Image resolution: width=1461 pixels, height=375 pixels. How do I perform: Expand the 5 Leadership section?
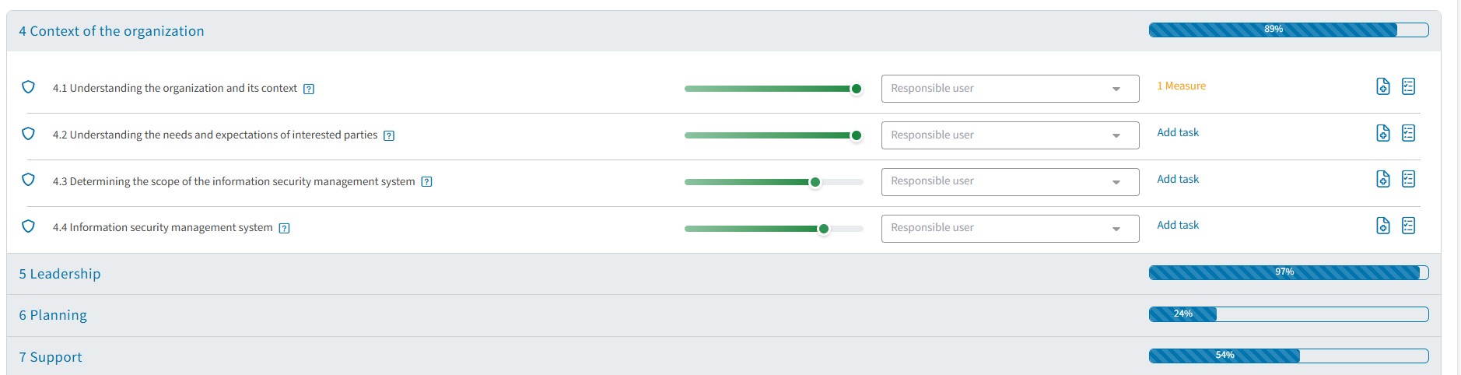(60, 274)
